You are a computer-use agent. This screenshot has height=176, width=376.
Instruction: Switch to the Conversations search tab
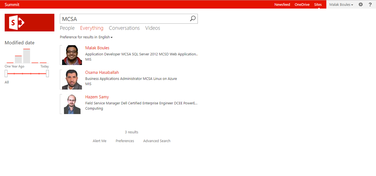tap(124, 28)
